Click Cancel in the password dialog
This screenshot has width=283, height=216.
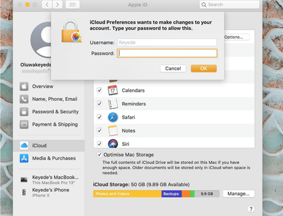173,68
